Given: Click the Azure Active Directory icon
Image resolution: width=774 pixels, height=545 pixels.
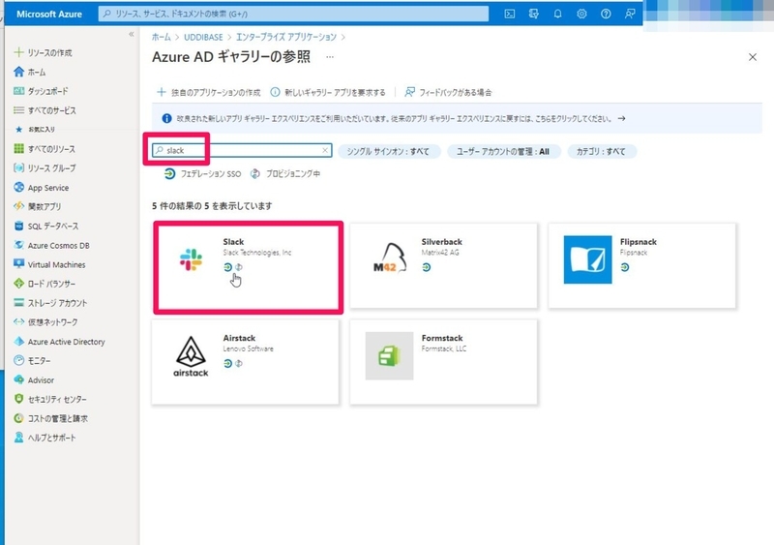Looking at the screenshot, I should [x=18, y=342].
